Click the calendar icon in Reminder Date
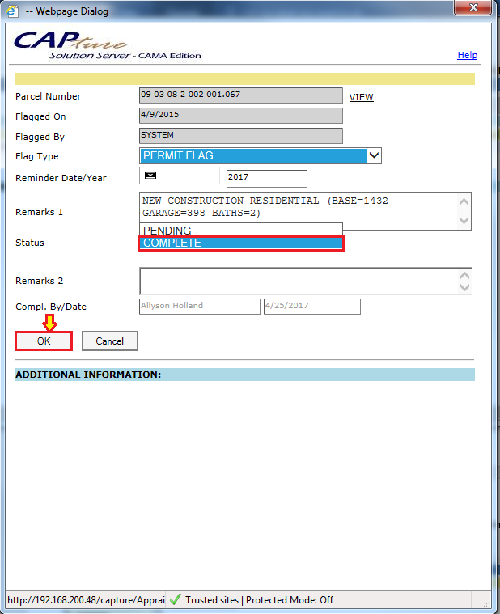Screen dimensions: 500x614 point(150,175)
